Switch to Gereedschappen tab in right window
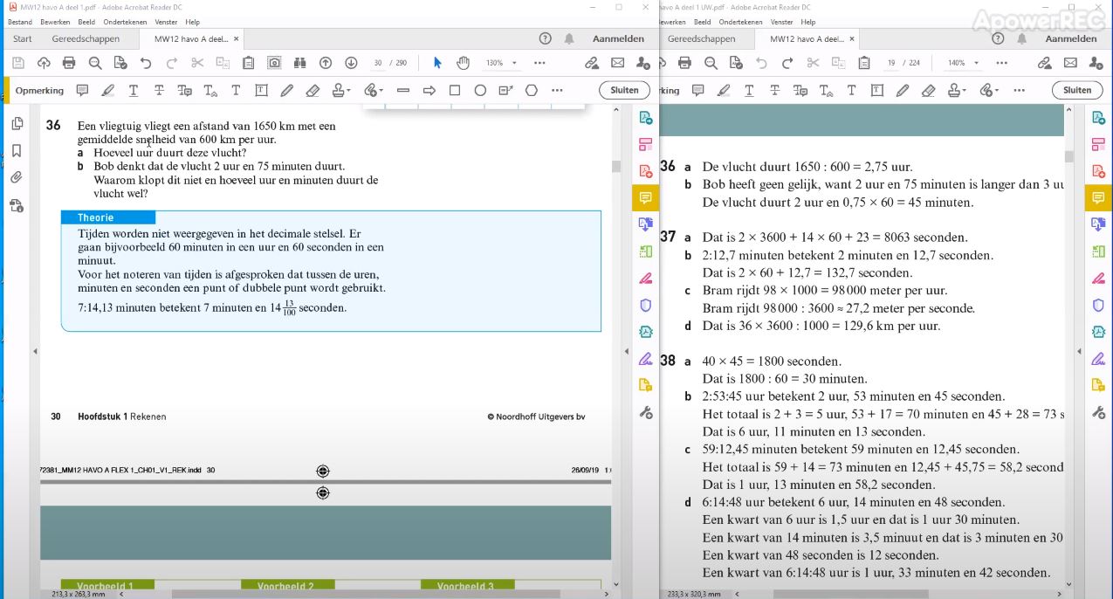The height and width of the screenshot is (599, 1113). (x=701, y=38)
